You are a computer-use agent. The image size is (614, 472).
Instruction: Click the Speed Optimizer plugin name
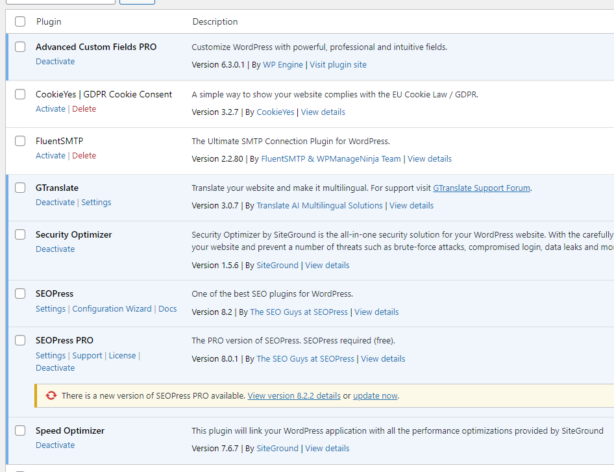click(x=70, y=431)
